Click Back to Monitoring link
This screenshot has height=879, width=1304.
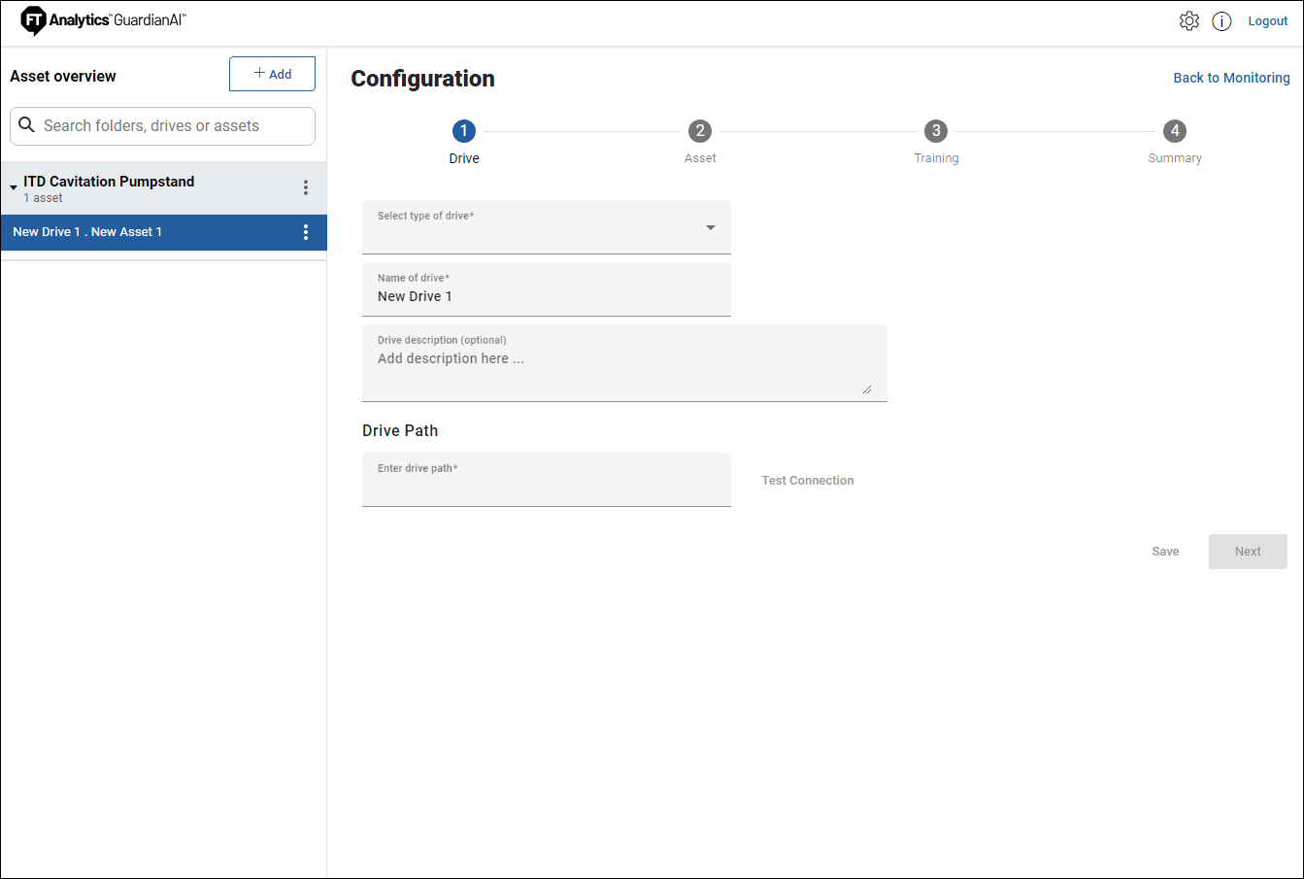coord(1231,78)
